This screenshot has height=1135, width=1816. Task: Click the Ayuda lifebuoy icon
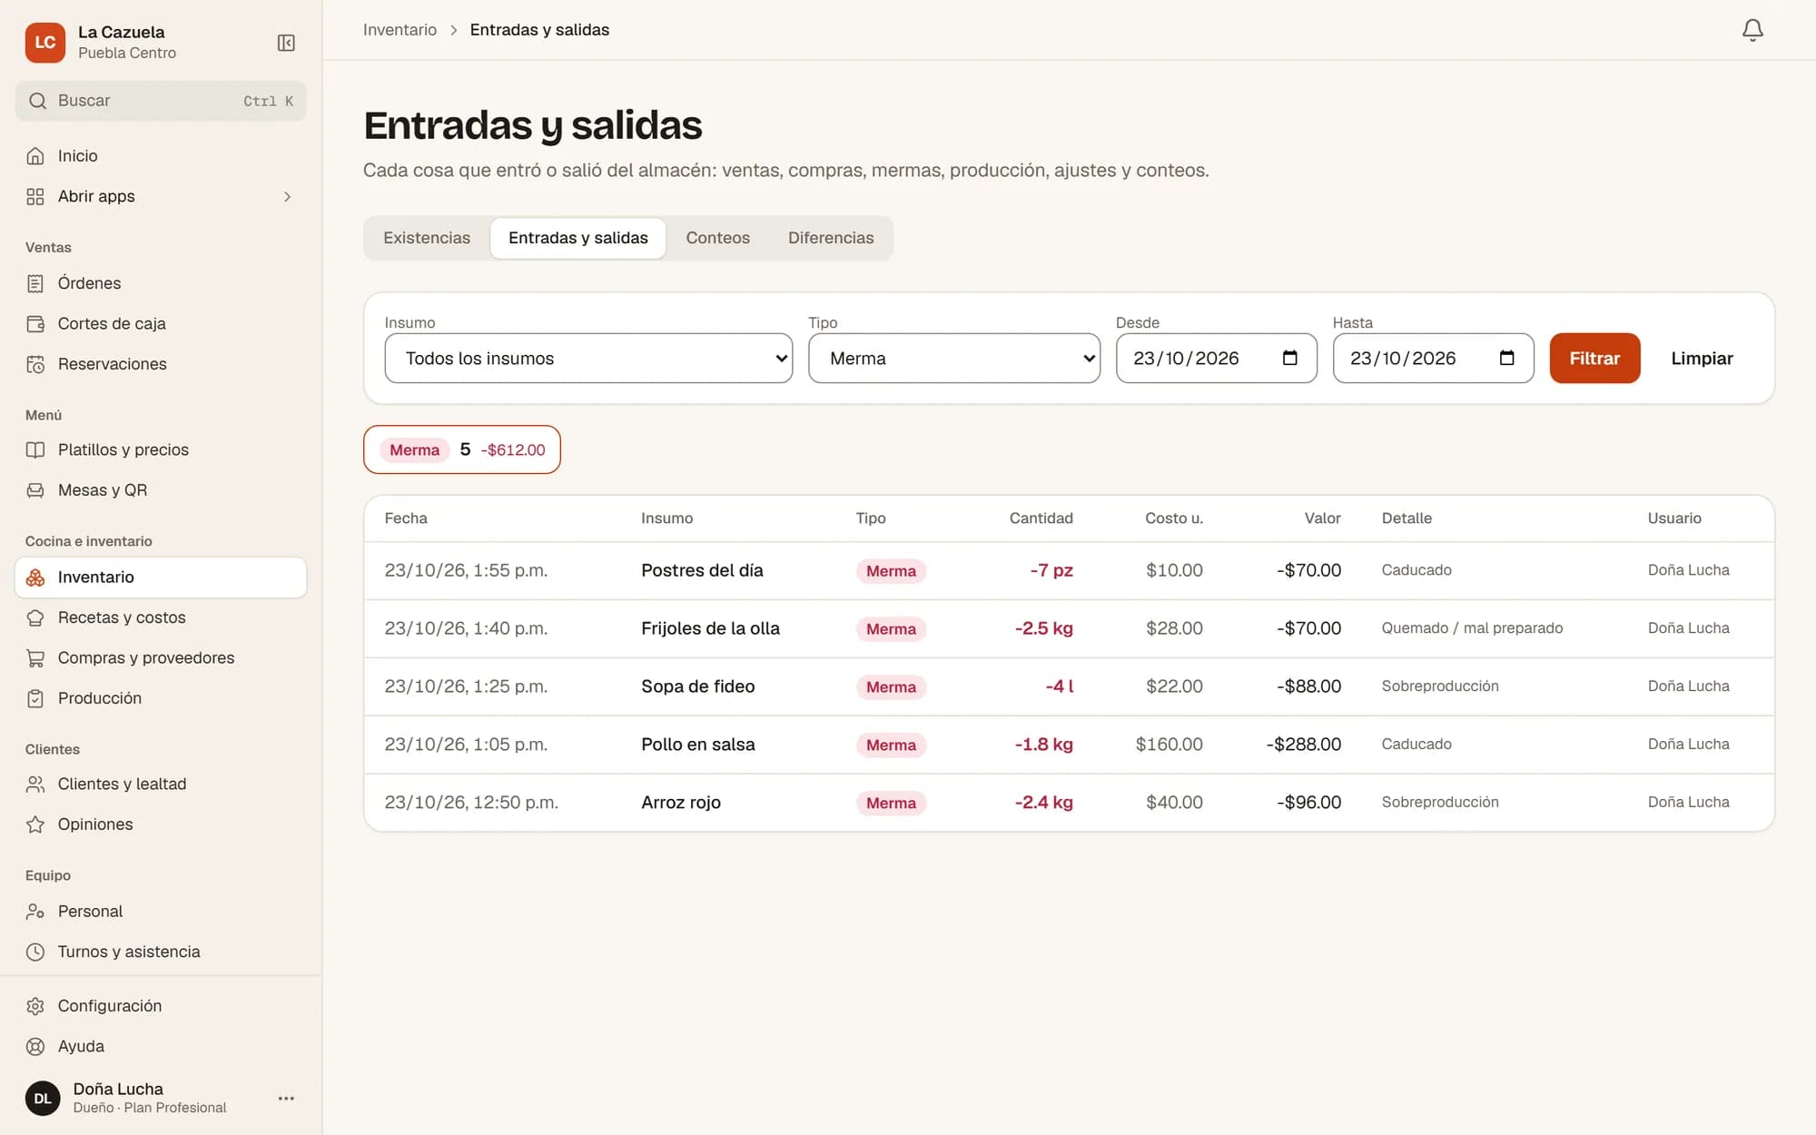[x=35, y=1046]
